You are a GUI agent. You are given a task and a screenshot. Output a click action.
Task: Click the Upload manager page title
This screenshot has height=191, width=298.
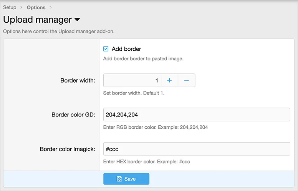coord(37,20)
